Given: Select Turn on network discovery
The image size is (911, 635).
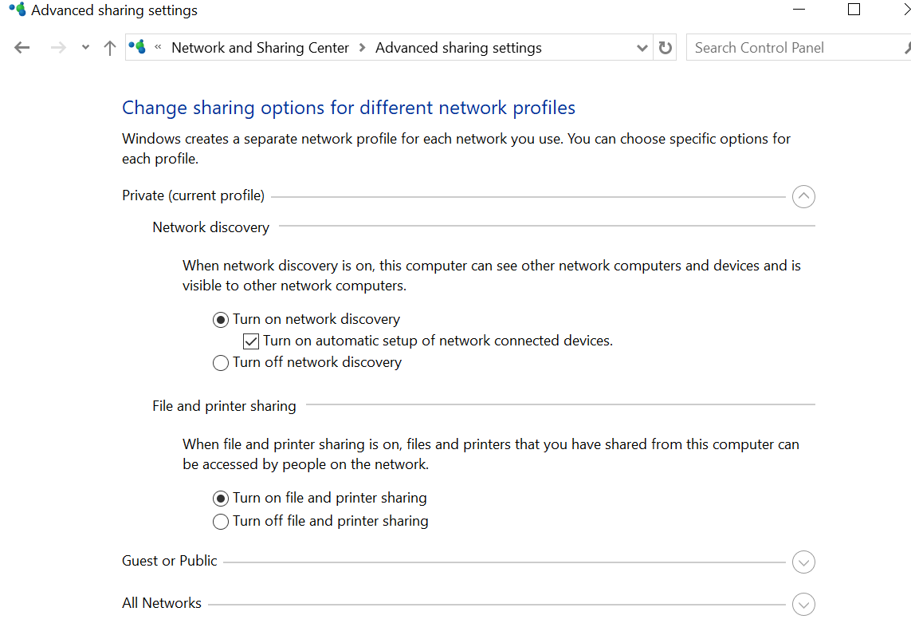Looking at the screenshot, I should (221, 320).
